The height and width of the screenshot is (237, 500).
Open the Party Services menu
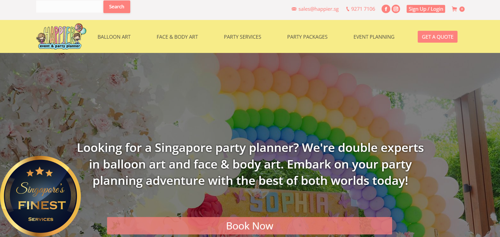242,37
